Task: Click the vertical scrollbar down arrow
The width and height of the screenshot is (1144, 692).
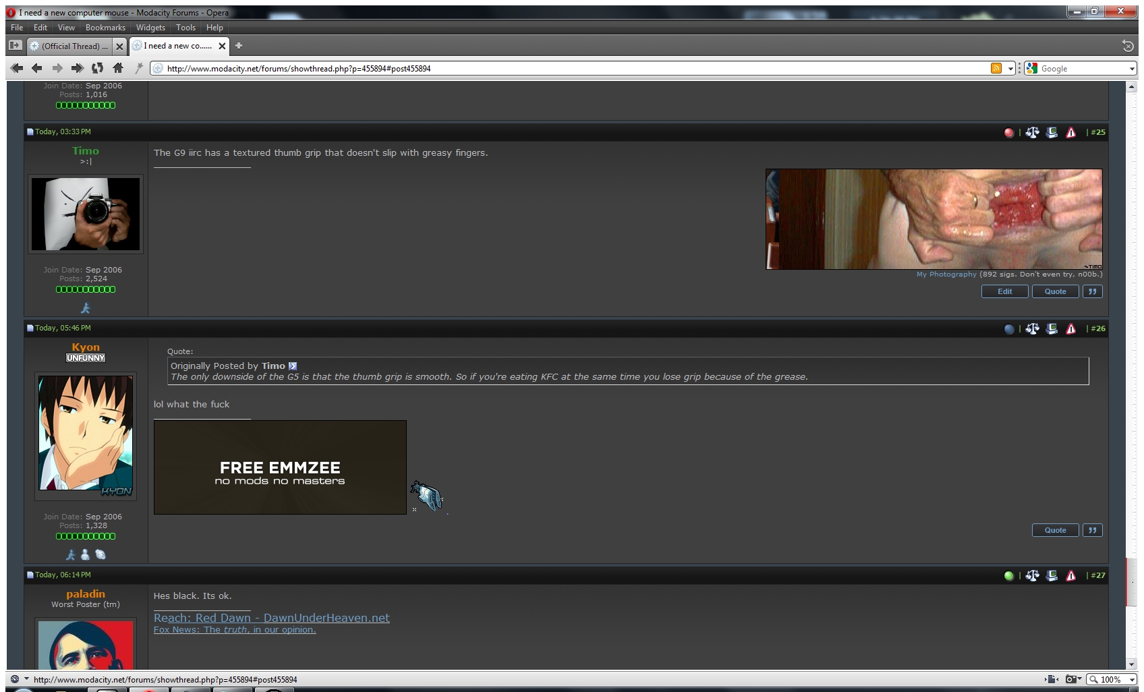Action: (x=1132, y=664)
